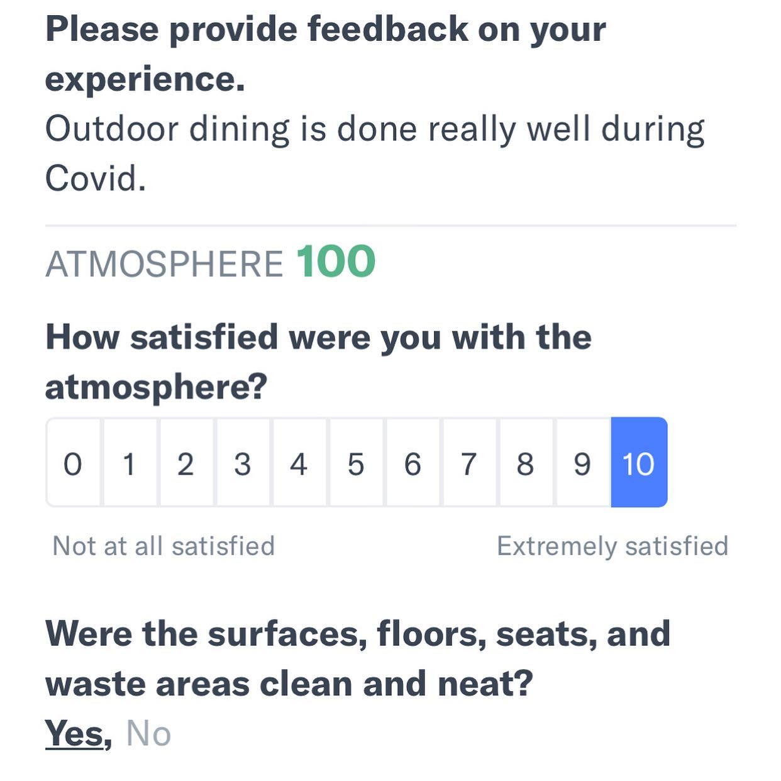Select satisfaction rating 5
The width and height of the screenshot is (781, 781).
[x=356, y=462]
